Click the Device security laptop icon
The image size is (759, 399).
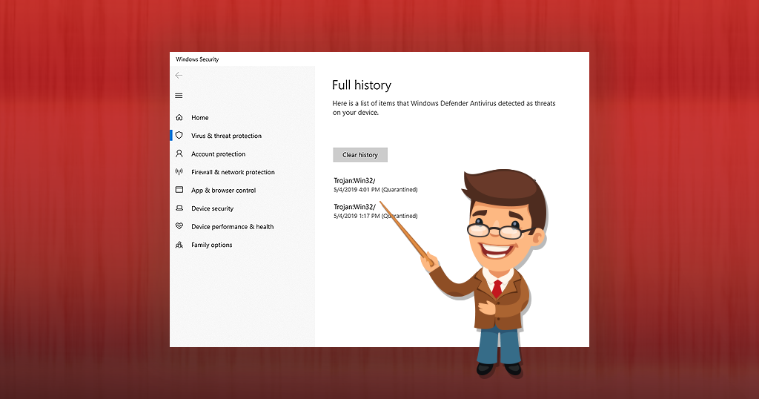pyautogui.click(x=179, y=208)
